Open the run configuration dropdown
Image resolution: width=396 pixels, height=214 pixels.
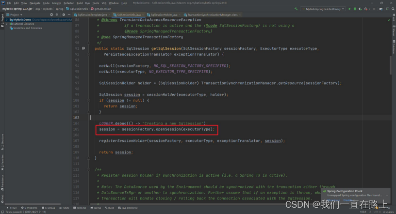coord(323,9)
